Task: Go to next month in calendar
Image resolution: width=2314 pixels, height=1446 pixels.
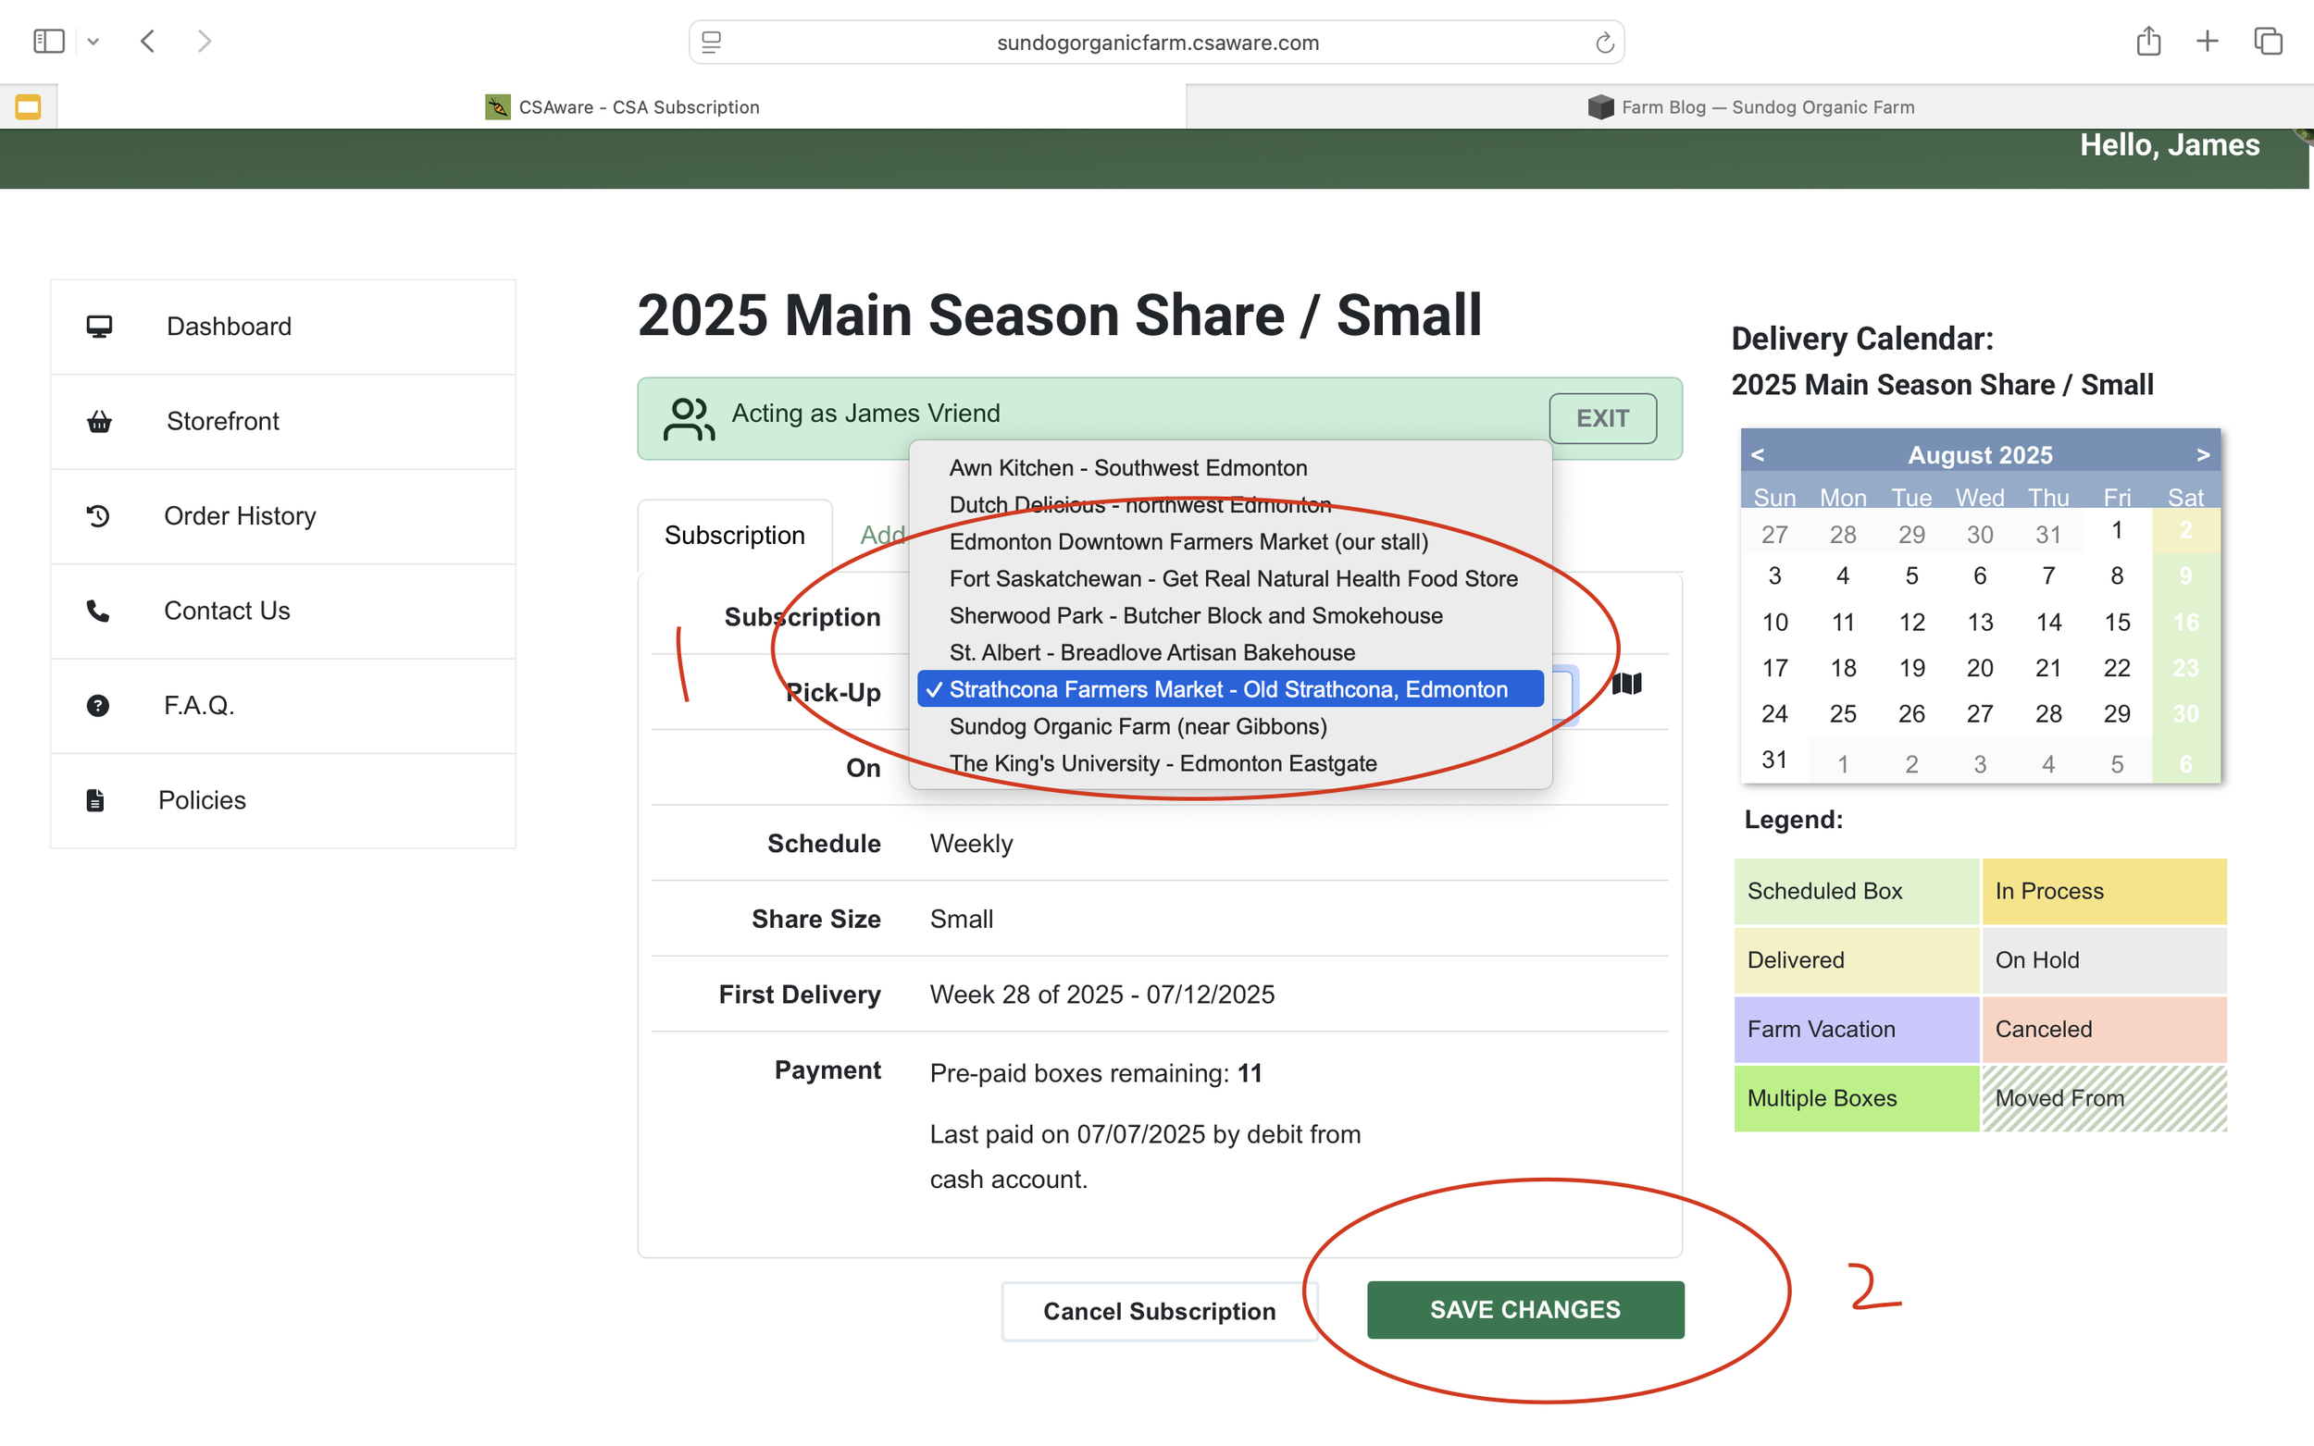Action: pyautogui.click(x=2202, y=455)
